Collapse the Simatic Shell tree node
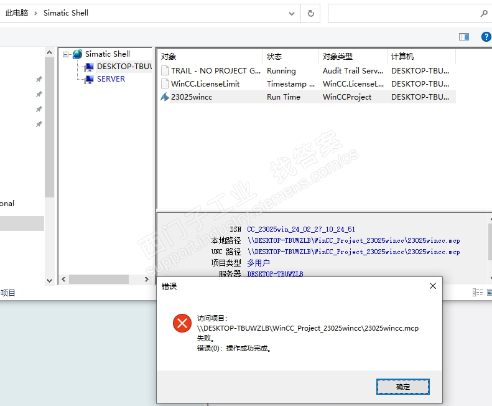 click(65, 54)
